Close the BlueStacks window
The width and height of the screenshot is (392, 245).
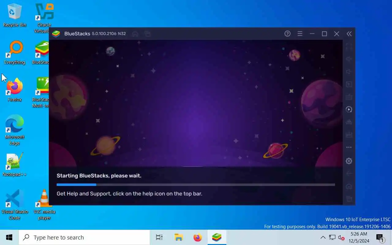[x=337, y=34]
